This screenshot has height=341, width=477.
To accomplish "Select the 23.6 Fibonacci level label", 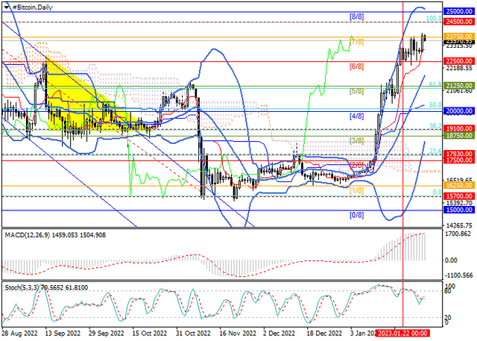I will 435,151.
